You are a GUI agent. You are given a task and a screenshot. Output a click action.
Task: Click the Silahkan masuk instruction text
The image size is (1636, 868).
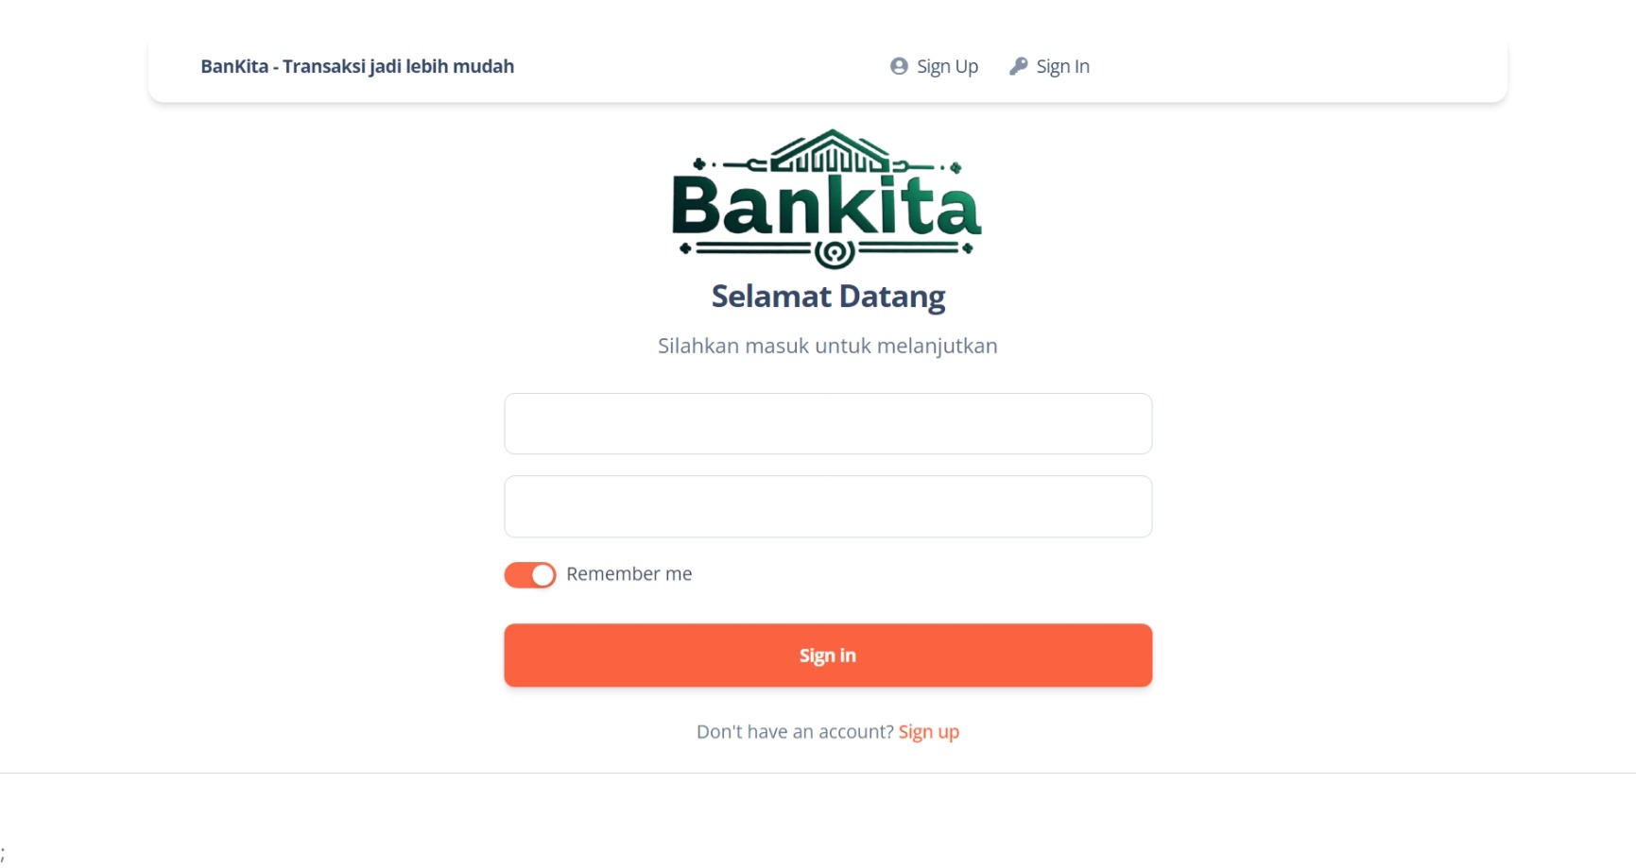tap(827, 346)
